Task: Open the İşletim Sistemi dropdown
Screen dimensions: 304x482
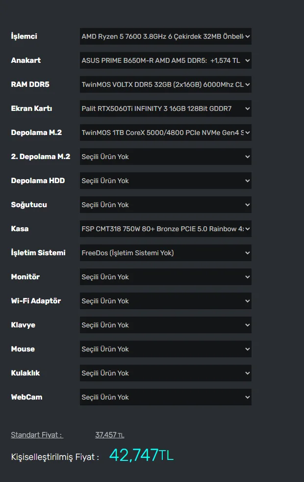Action: 166,253
